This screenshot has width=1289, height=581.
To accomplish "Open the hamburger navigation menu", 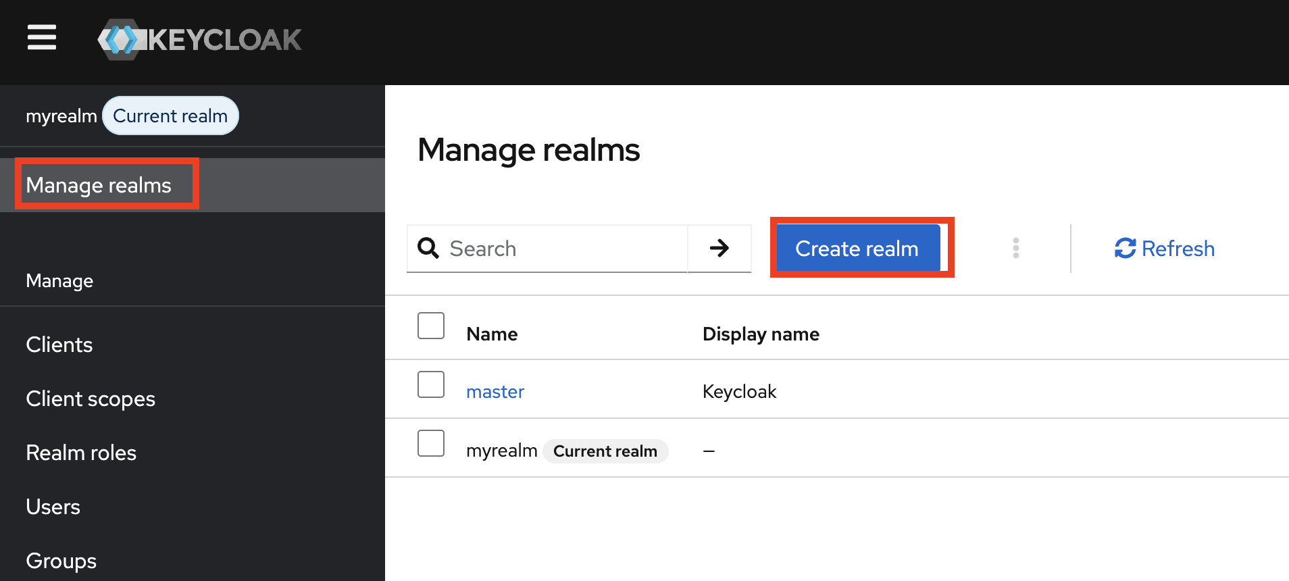I will point(42,37).
